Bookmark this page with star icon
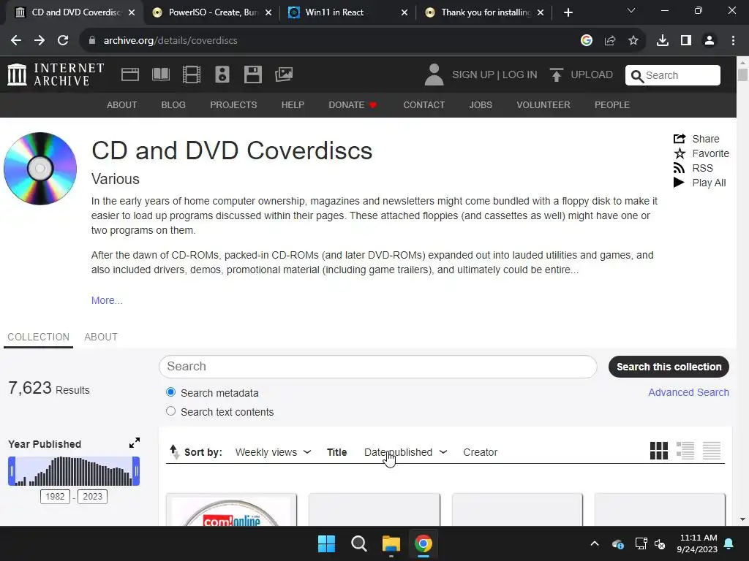749x561 pixels. [x=633, y=41]
